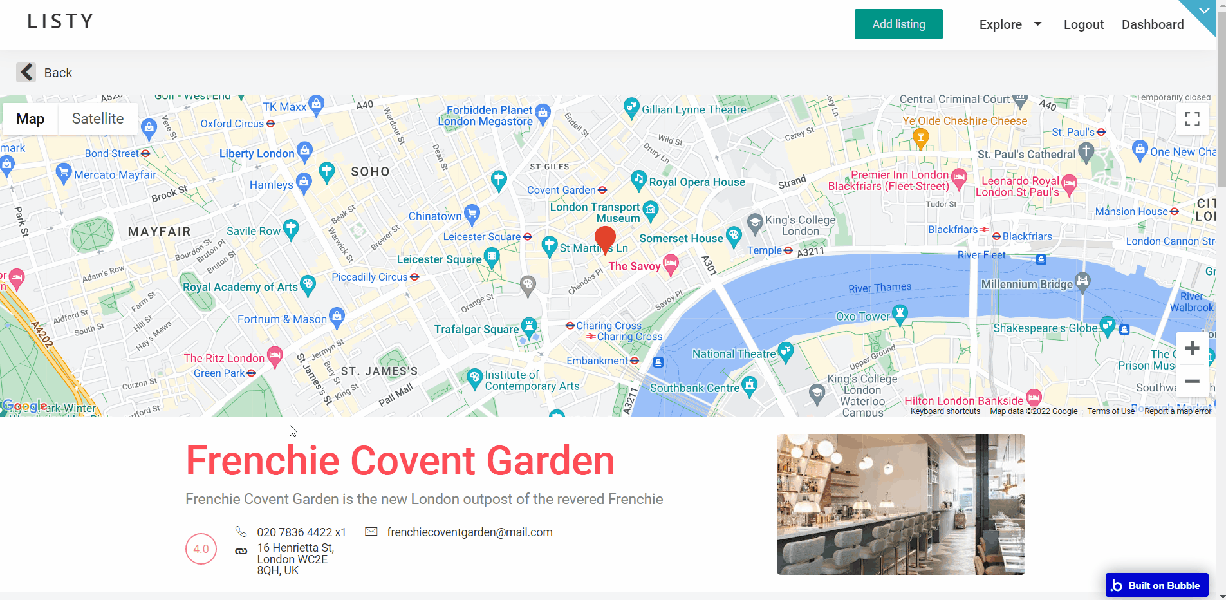Click Liberty London shopping marker
The image size is (1226, 600).
pos(304,151)
